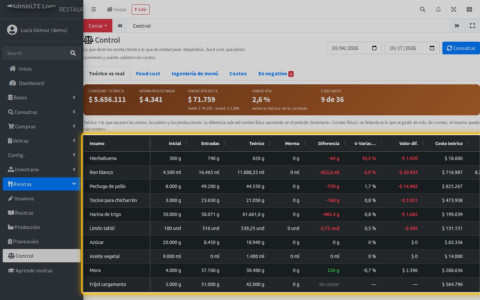Screen dimensions: 480x300
Task: Click the Inicio link in top navbar
Action: coord(116,9)
